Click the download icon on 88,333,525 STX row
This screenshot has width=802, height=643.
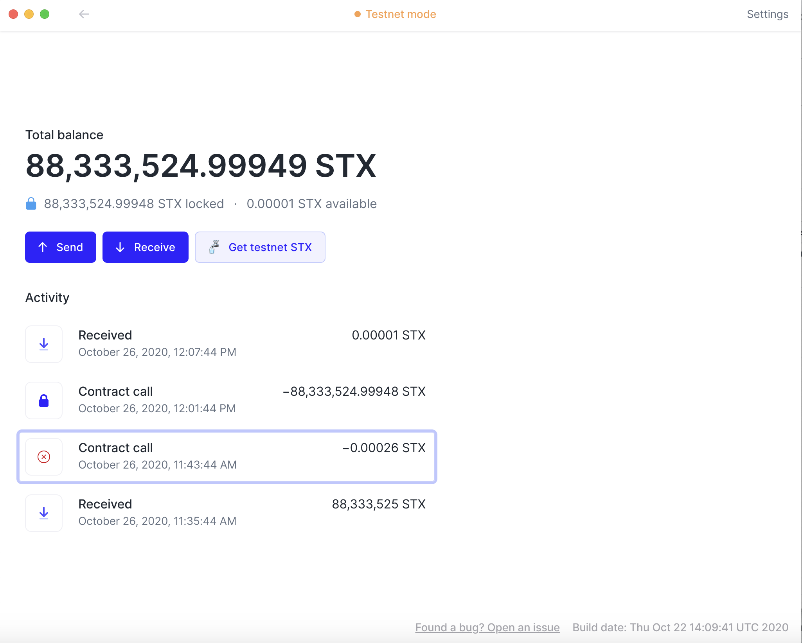(43, 513)
